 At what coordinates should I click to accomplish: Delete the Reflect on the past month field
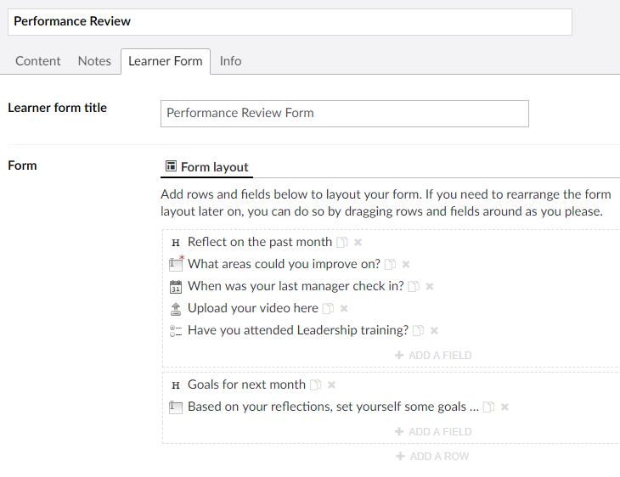[x=358, y=242]
